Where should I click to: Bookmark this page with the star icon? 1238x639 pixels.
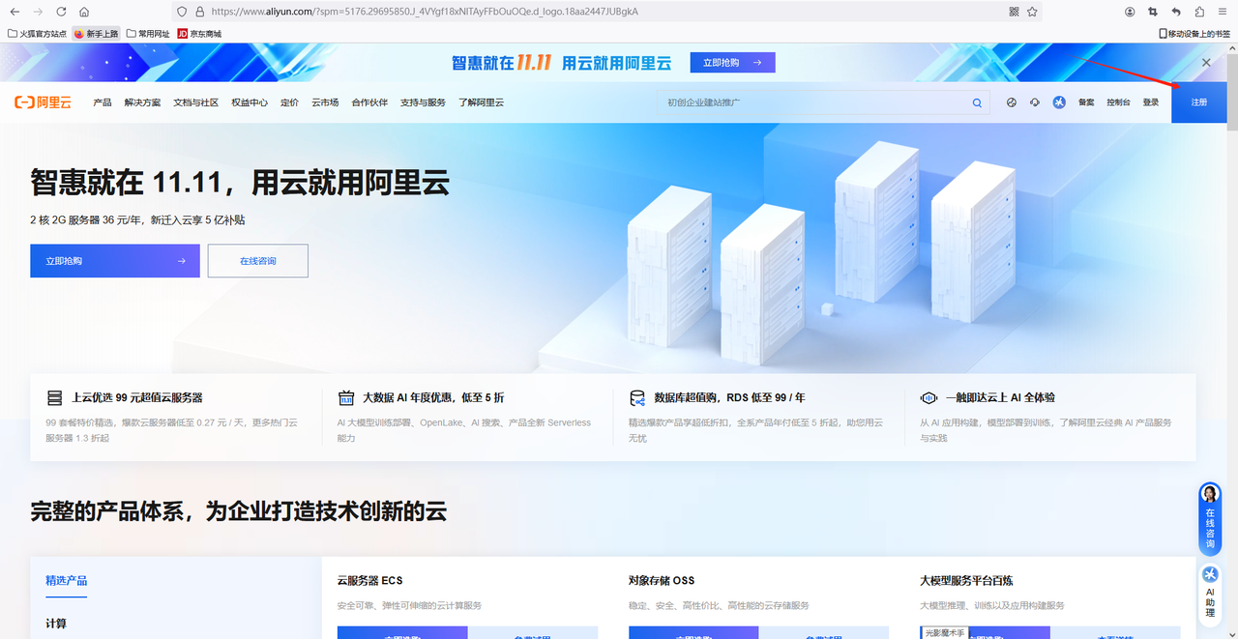(x=1032, y=12)
